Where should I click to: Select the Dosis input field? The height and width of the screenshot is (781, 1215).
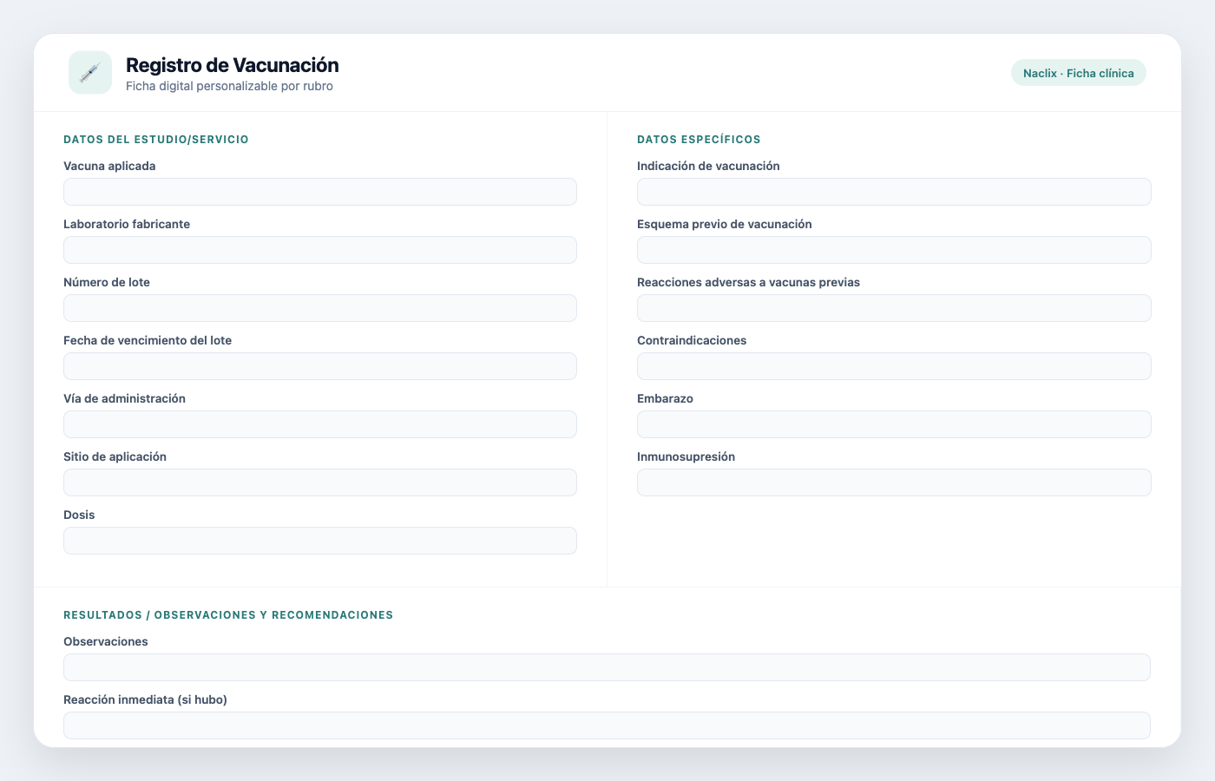click(x=320, y=541)
